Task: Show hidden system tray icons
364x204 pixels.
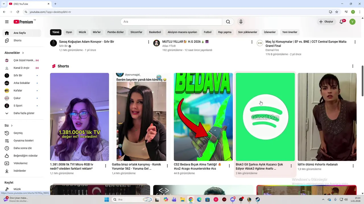Action: click(323, 199)
